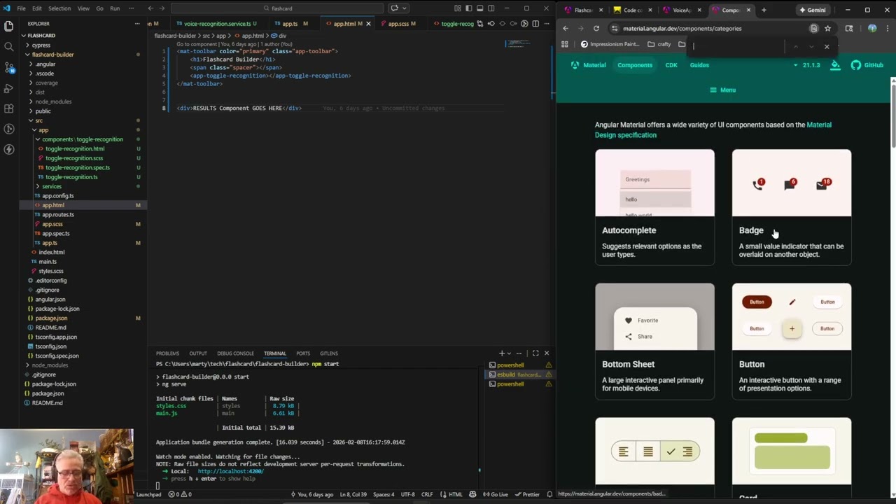
Task: Toggle VS Code primary sidebar layout icon
Action: (468, 8)
